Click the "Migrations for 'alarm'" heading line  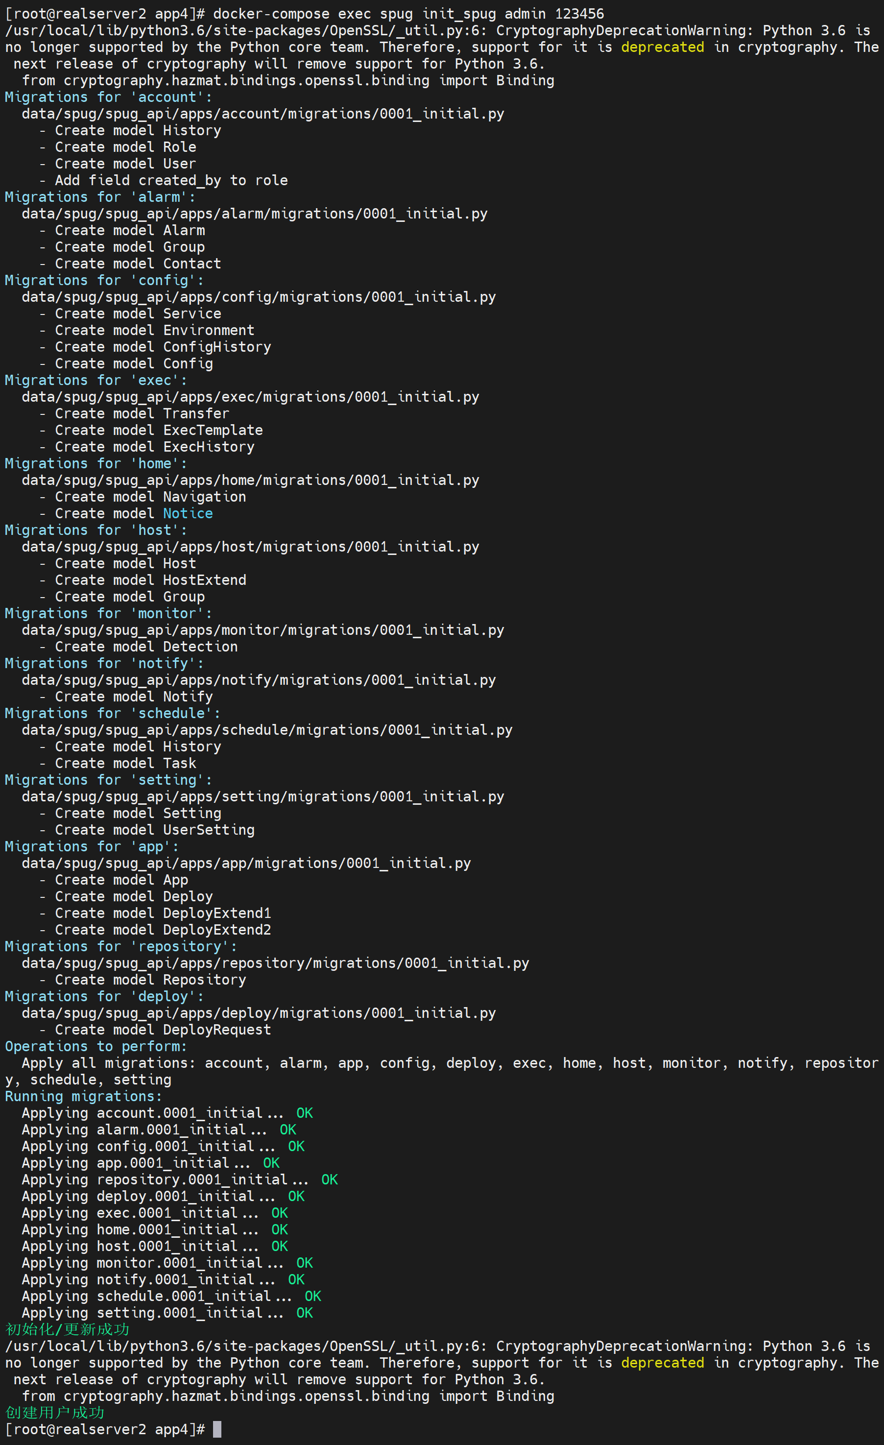(x=99, y=197)
